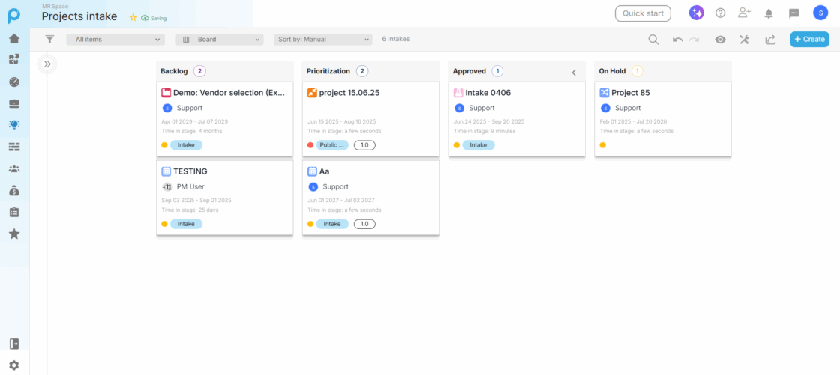Click the Create button
840x375 pixels.
[809, 40]
